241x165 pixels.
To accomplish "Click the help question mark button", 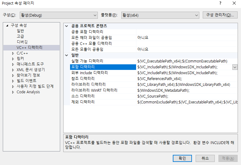I will [220, 3].
